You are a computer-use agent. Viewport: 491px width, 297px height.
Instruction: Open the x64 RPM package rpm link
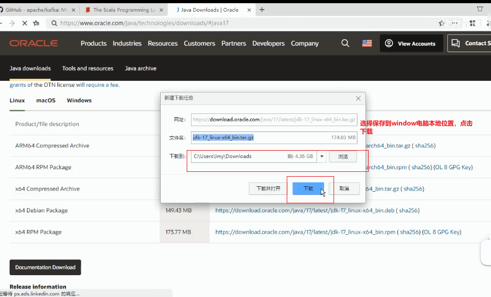pyautogui.click(x=305, y=232)
